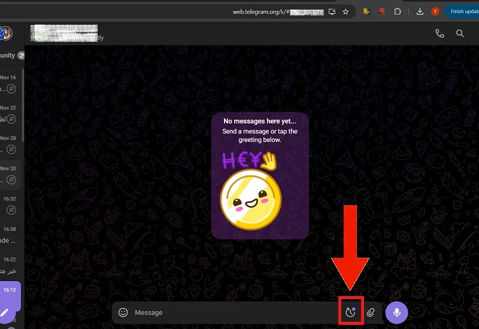Click the install app icon in address bar

point(332,11)
